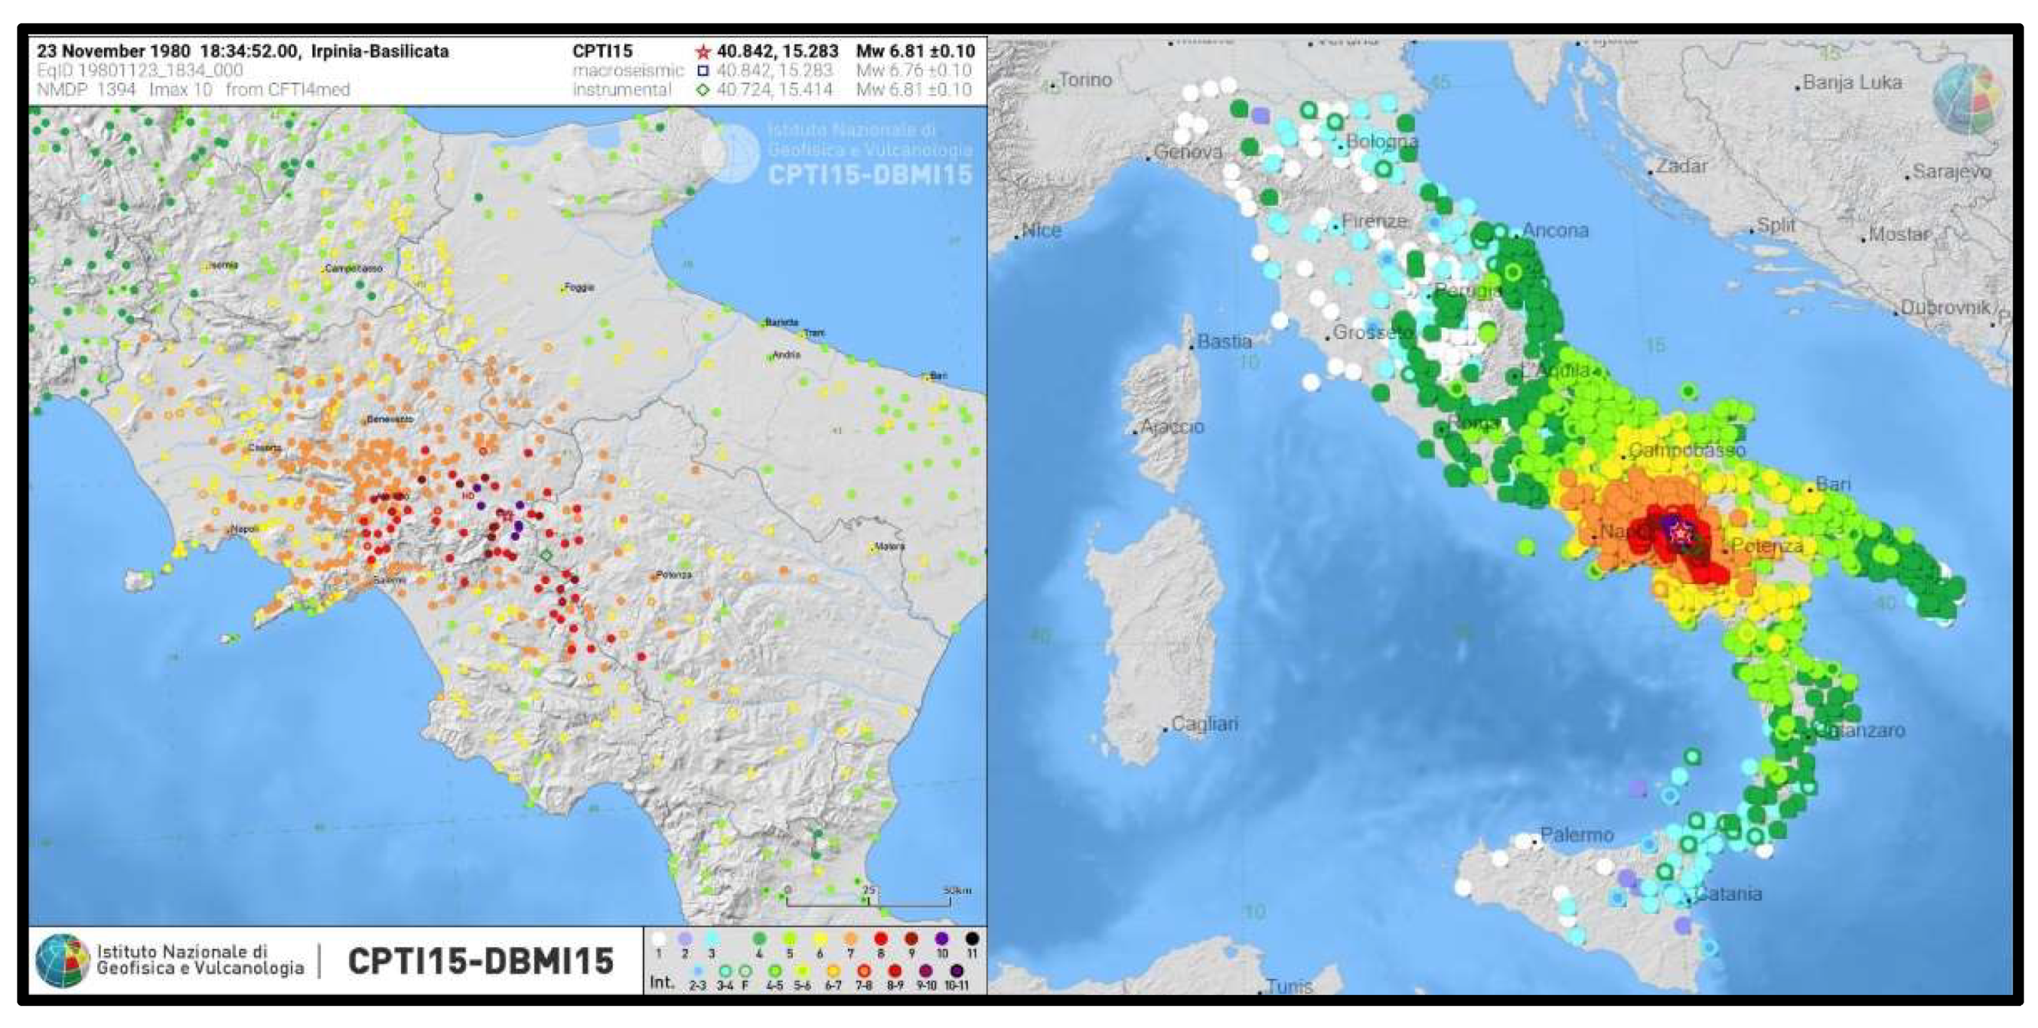Click the 'CPTI15-DBMI15' banner title at bottom
Screen dimensions: 2038x1028
click(481, 961)
